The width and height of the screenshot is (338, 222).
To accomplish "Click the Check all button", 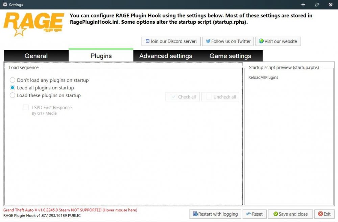I will point(183,97).
